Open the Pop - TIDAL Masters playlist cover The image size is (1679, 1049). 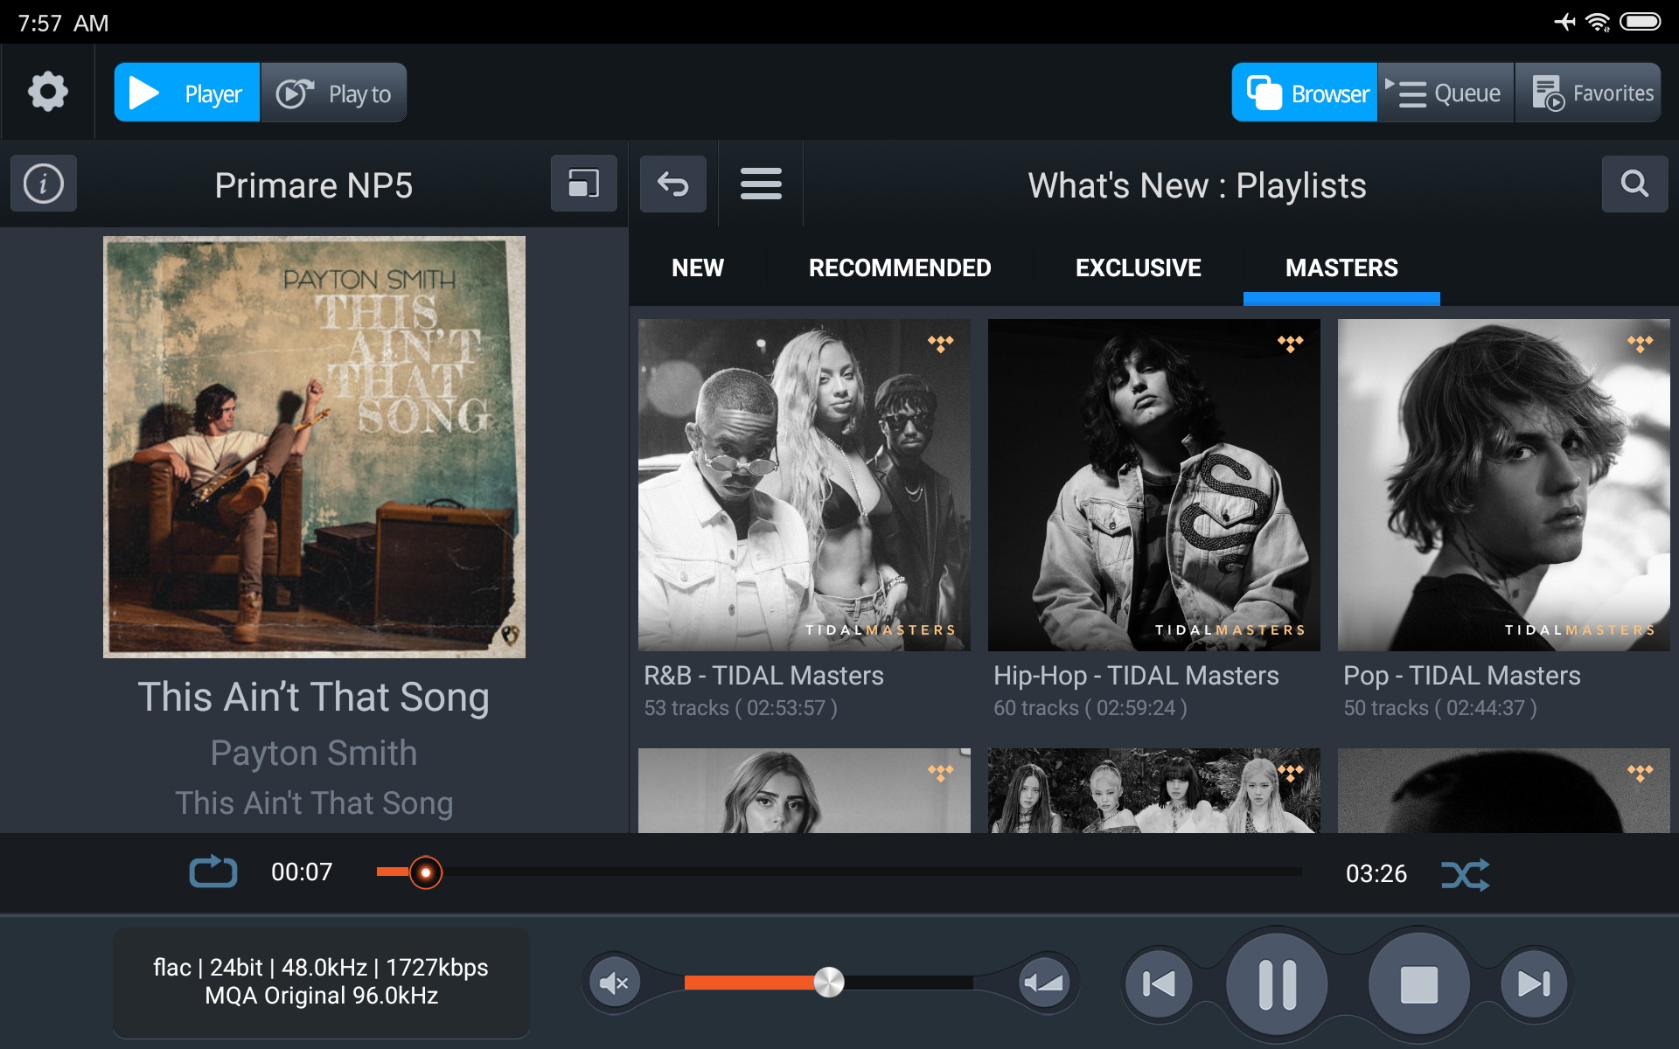point(1504,485)
